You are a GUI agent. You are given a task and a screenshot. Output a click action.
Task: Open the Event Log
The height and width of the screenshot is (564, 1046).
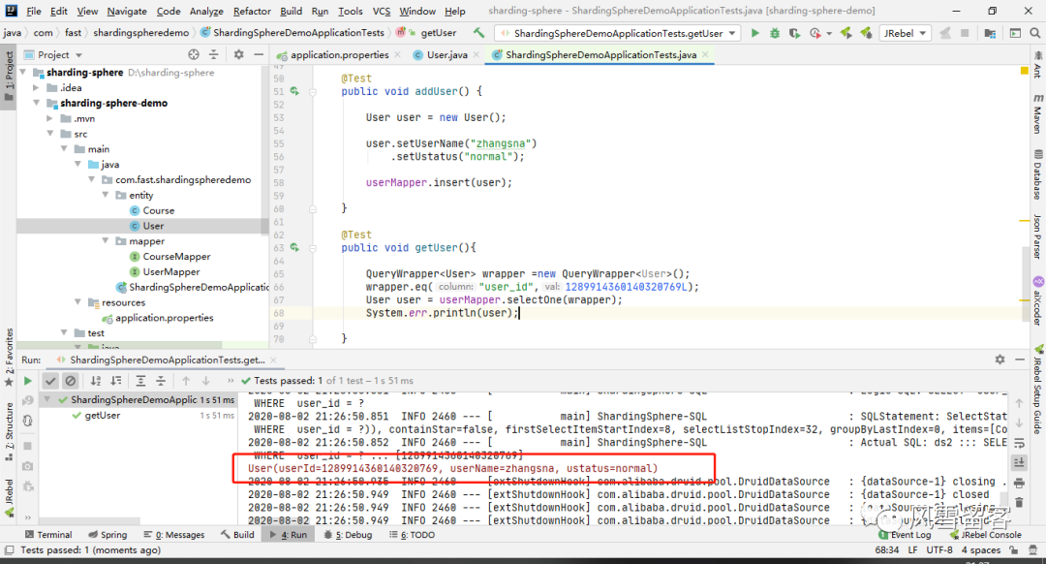(x=906, y=535)
